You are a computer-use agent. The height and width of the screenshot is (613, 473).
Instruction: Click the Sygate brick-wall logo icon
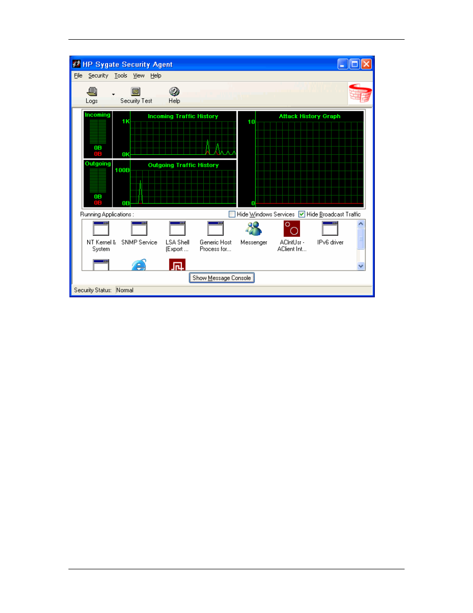point(360,93)
